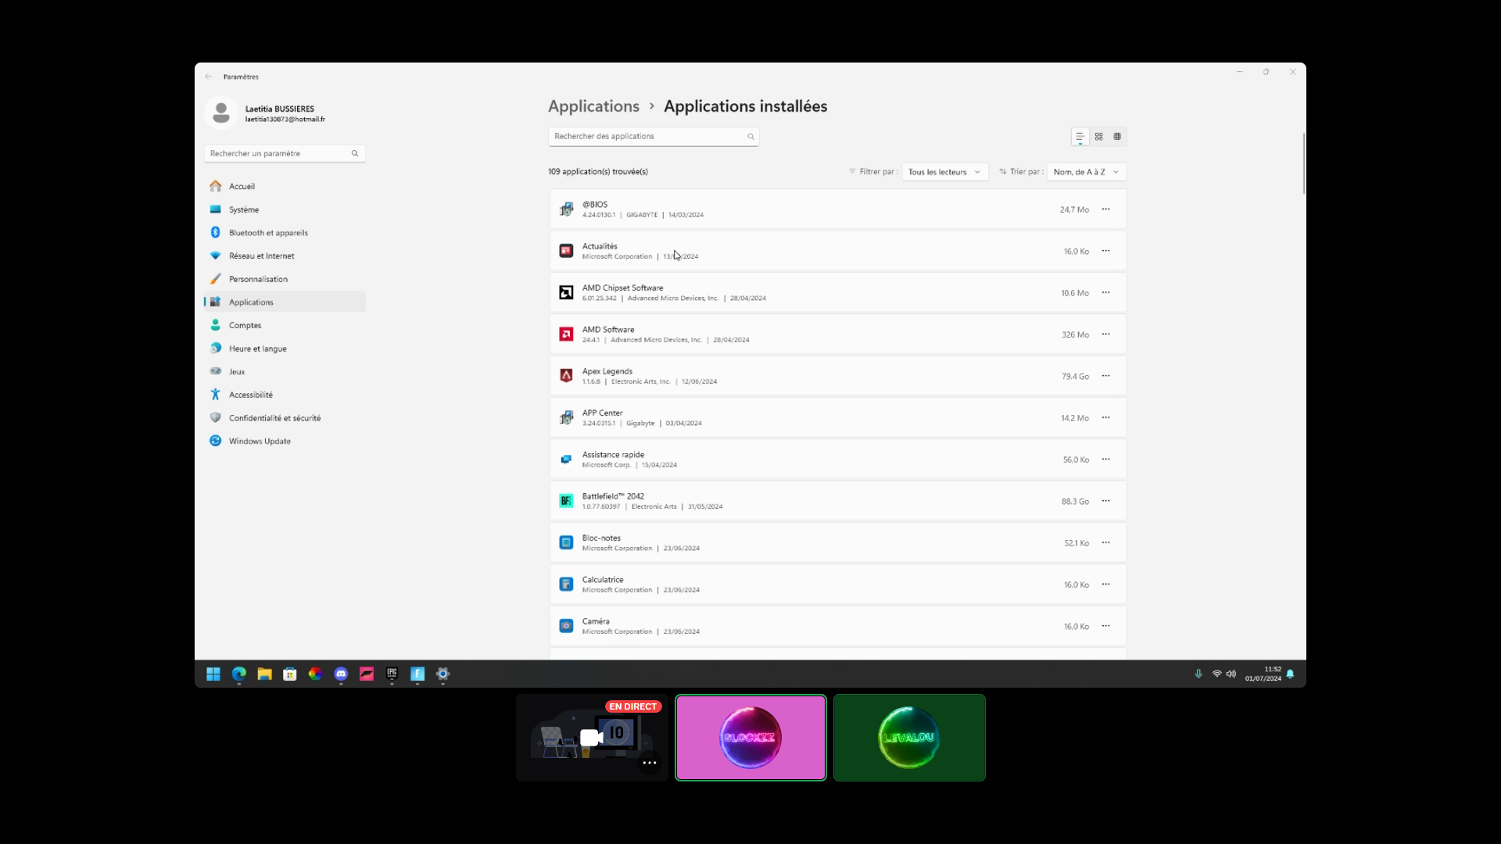Image resolution: width=1501 pixels, height=844 pixels.
Task: Click the vertical scrollbar of Paramètres
Action: 1303,163
